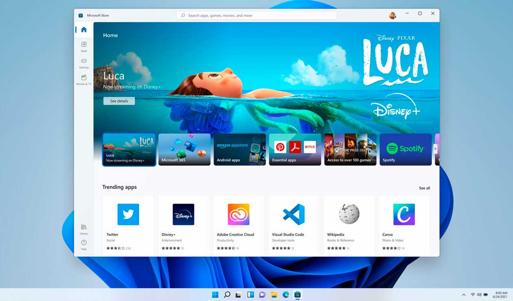The image size is (513, 301).
Task: Click the carousel next arrow
Action: 435,149
